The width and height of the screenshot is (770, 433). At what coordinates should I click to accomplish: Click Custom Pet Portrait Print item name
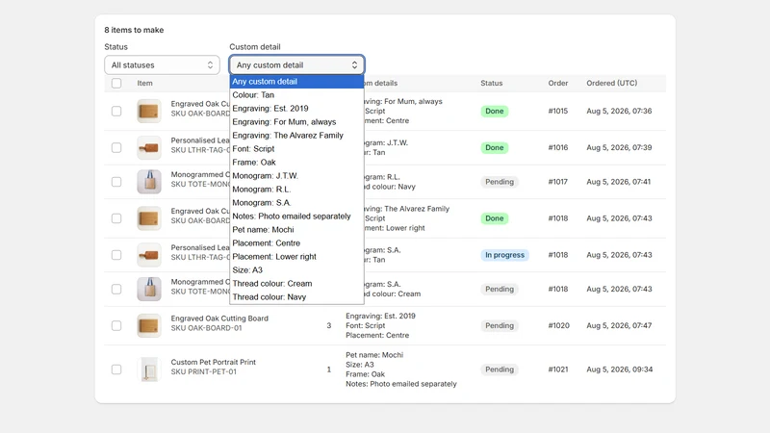point(213,363)
